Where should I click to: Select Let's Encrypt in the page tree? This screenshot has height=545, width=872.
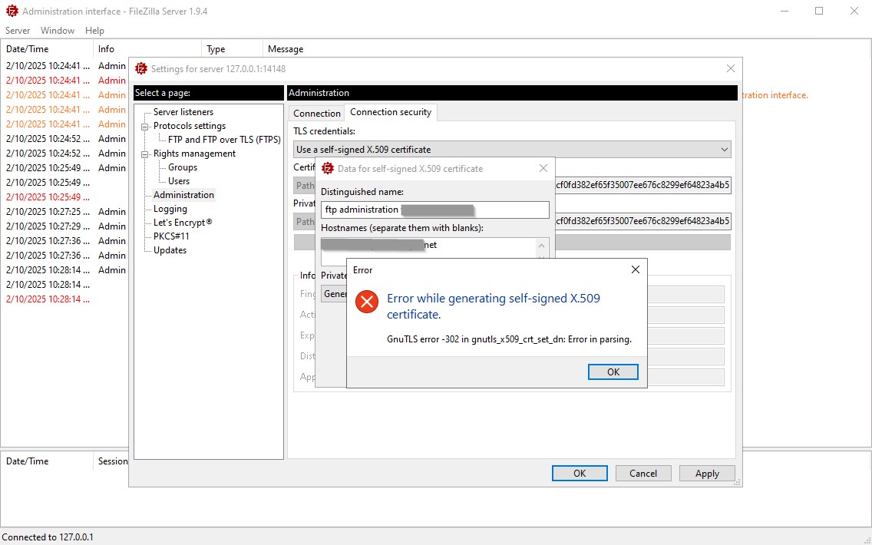click(x=183, y=223)
